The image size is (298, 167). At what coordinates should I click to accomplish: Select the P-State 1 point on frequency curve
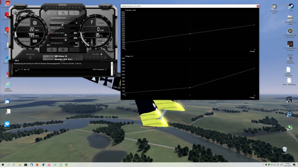click(190, 34)
